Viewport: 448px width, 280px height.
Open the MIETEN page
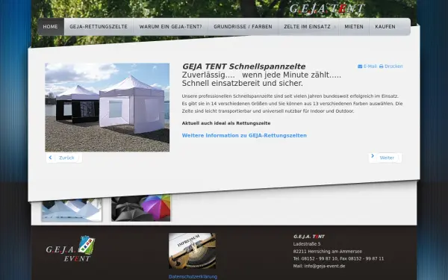pyautogui.click(x=354, y=27)
